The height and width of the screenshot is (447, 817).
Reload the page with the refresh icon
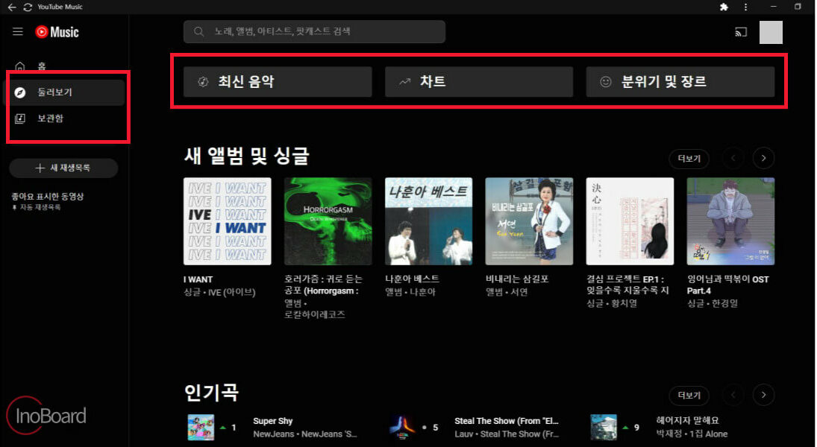point(28,7)
